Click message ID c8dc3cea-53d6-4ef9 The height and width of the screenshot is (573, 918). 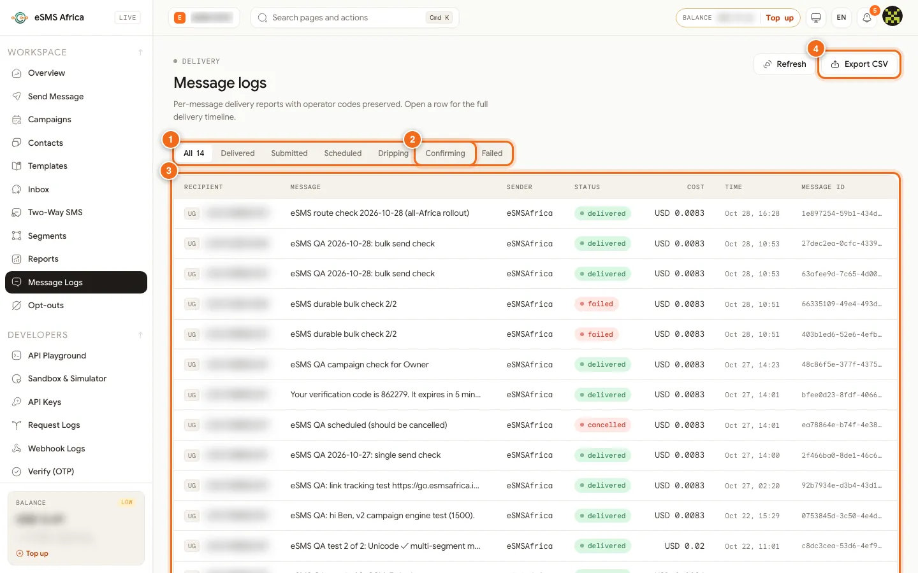click(841, 546)
